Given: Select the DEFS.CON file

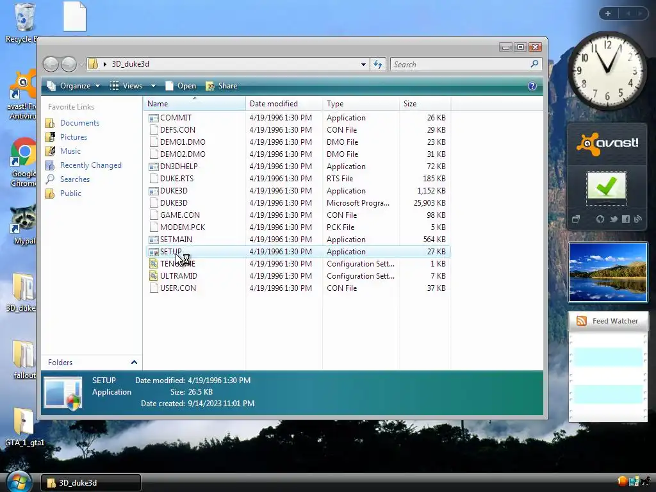Looking at the screenshot, I should click(x=298, y=129).
